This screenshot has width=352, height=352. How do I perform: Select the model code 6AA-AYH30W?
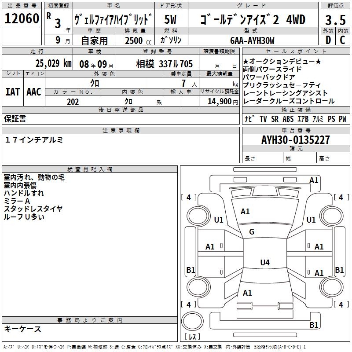click(x=252, y=40)
